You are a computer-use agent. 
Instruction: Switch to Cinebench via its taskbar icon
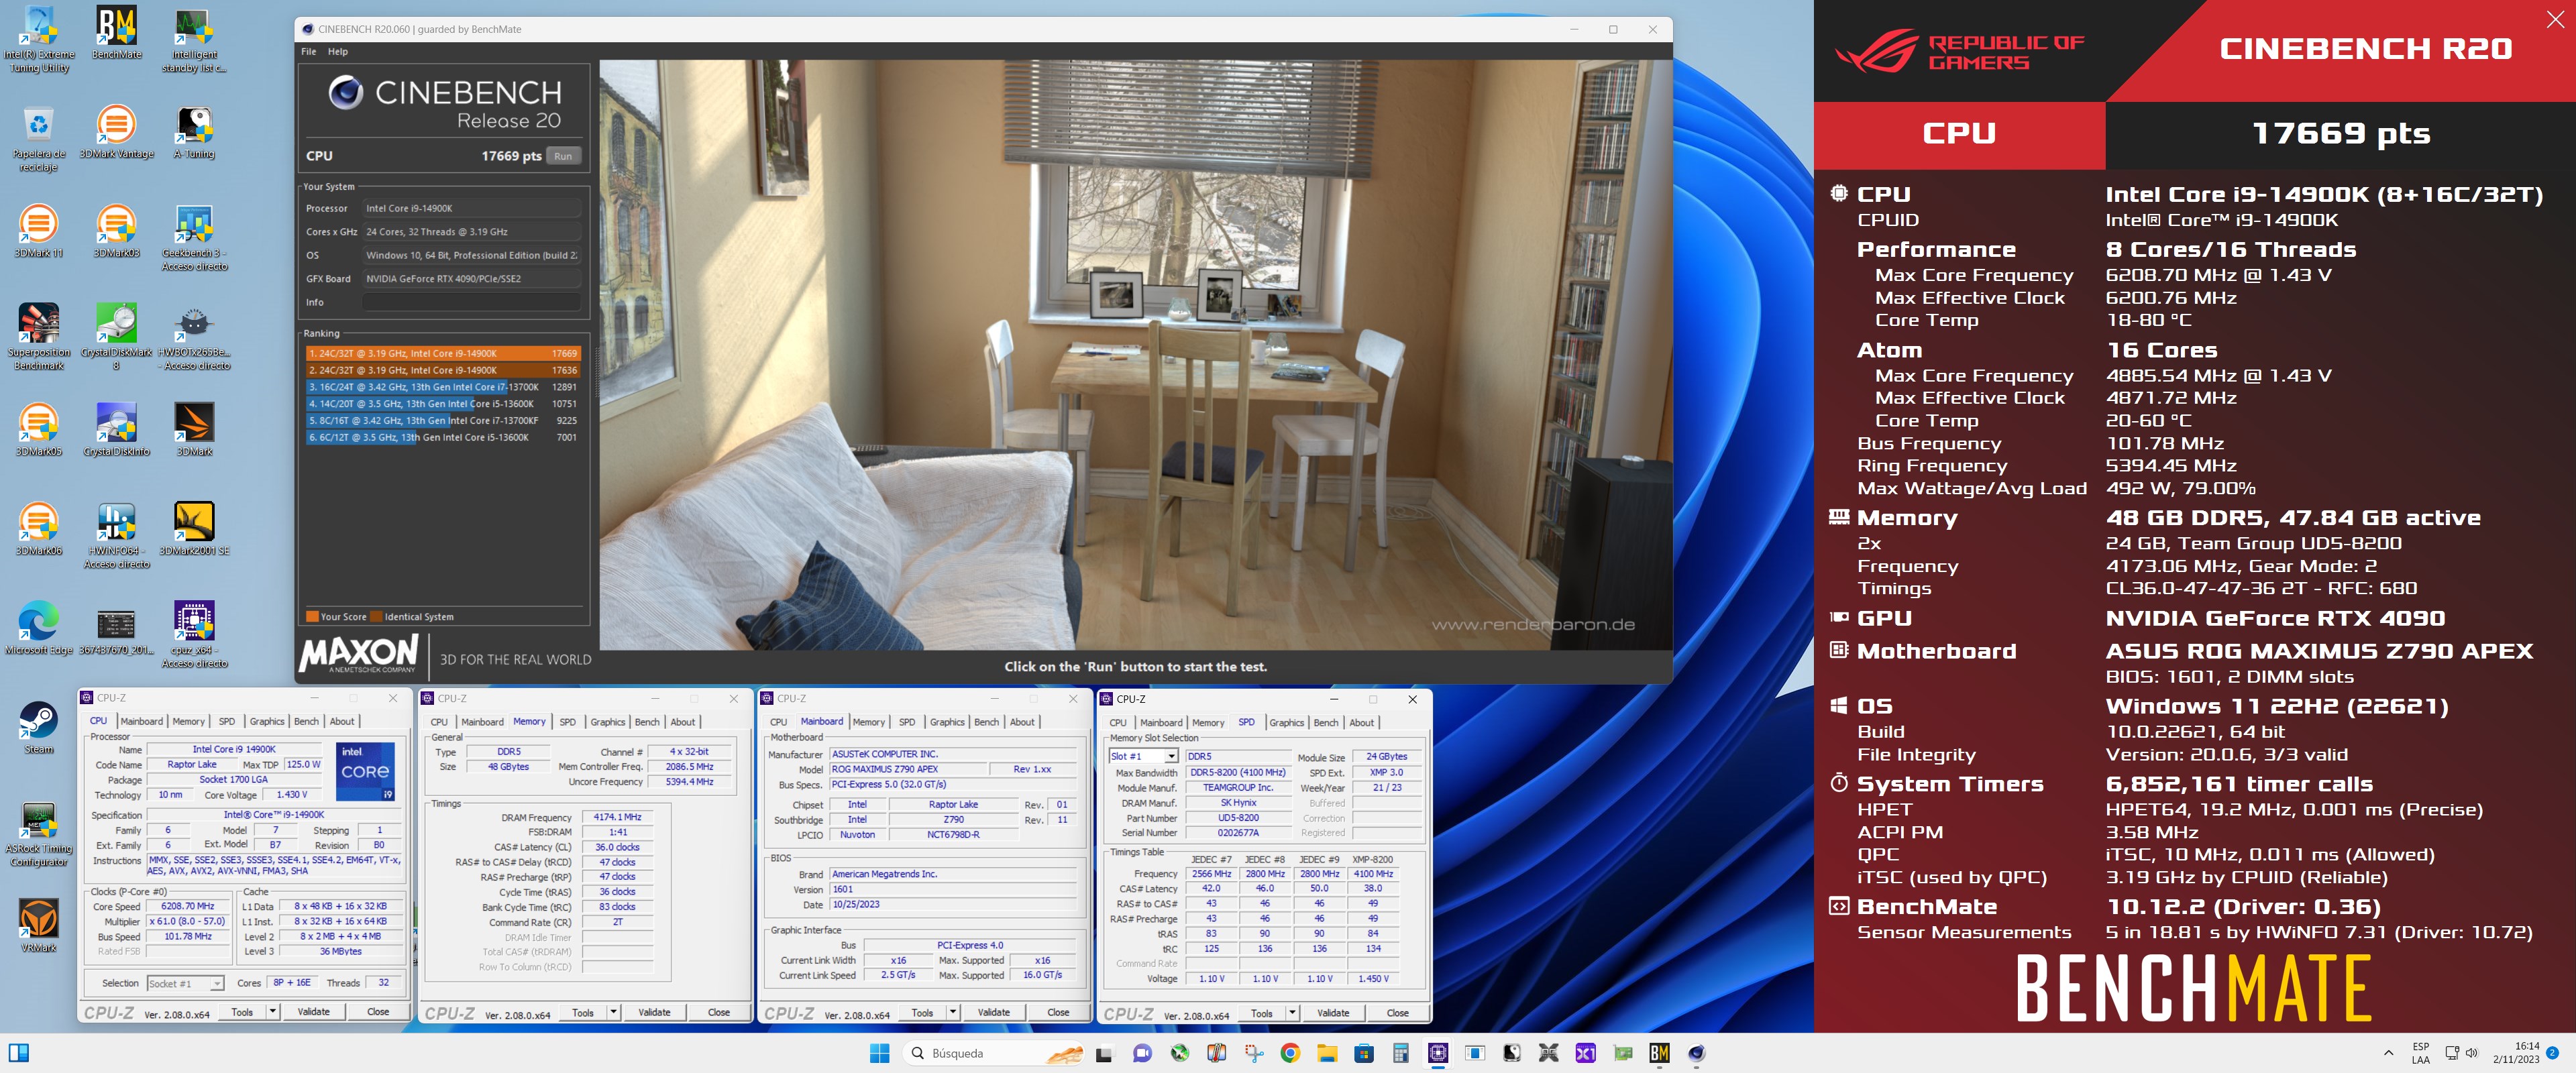1697,1052
